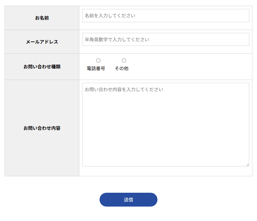Click the お問い合わせ種類 row label
Viewport: 257px width, 221px height.
(42, 67)
